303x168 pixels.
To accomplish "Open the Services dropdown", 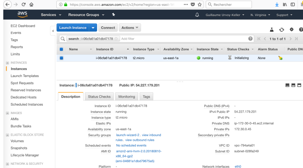I will (51, 15).
